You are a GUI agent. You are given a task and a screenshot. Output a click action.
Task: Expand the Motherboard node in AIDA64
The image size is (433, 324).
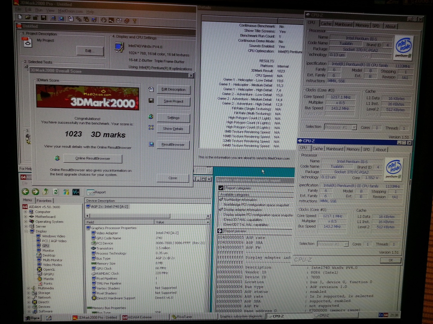26,217
